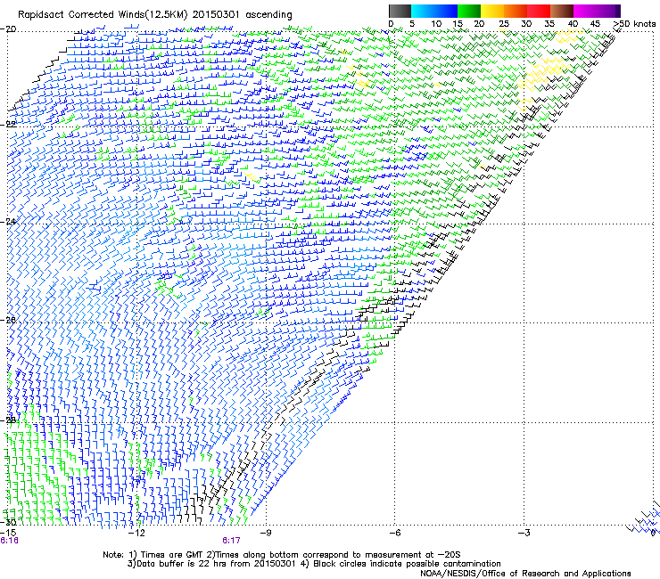
Task: Click the longitude label '-6'
Action: 395,533
